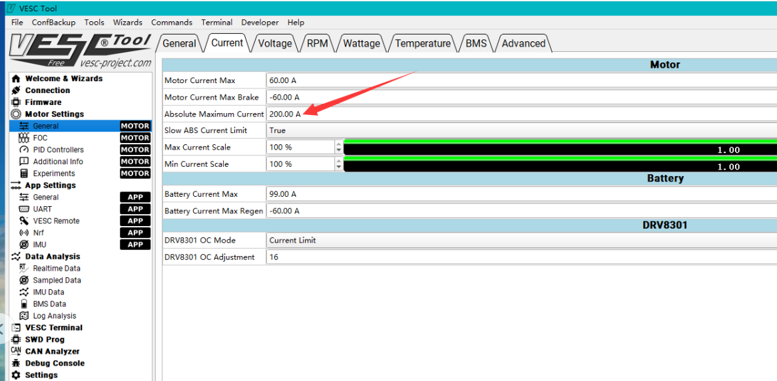Click the Absolute Maximum Current field
This screenshot has width=777, height=381.
(x=521, y=114)
